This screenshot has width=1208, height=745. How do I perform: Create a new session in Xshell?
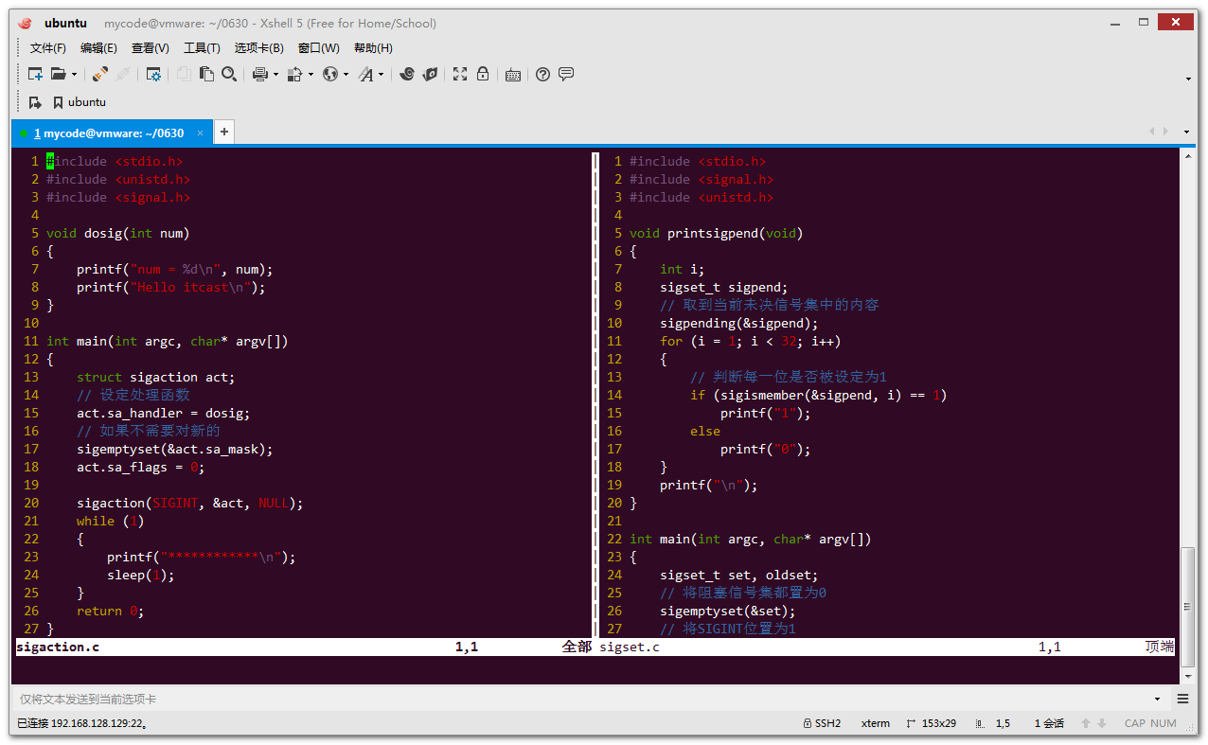click(x=34, y=74)
